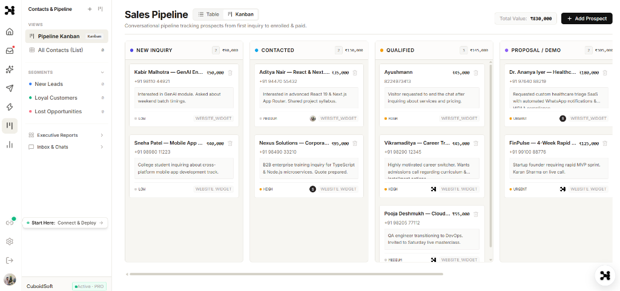This screenshot has width=620, height=291.
Task: Click the Contacted column count badge
Action: (339, 51)
